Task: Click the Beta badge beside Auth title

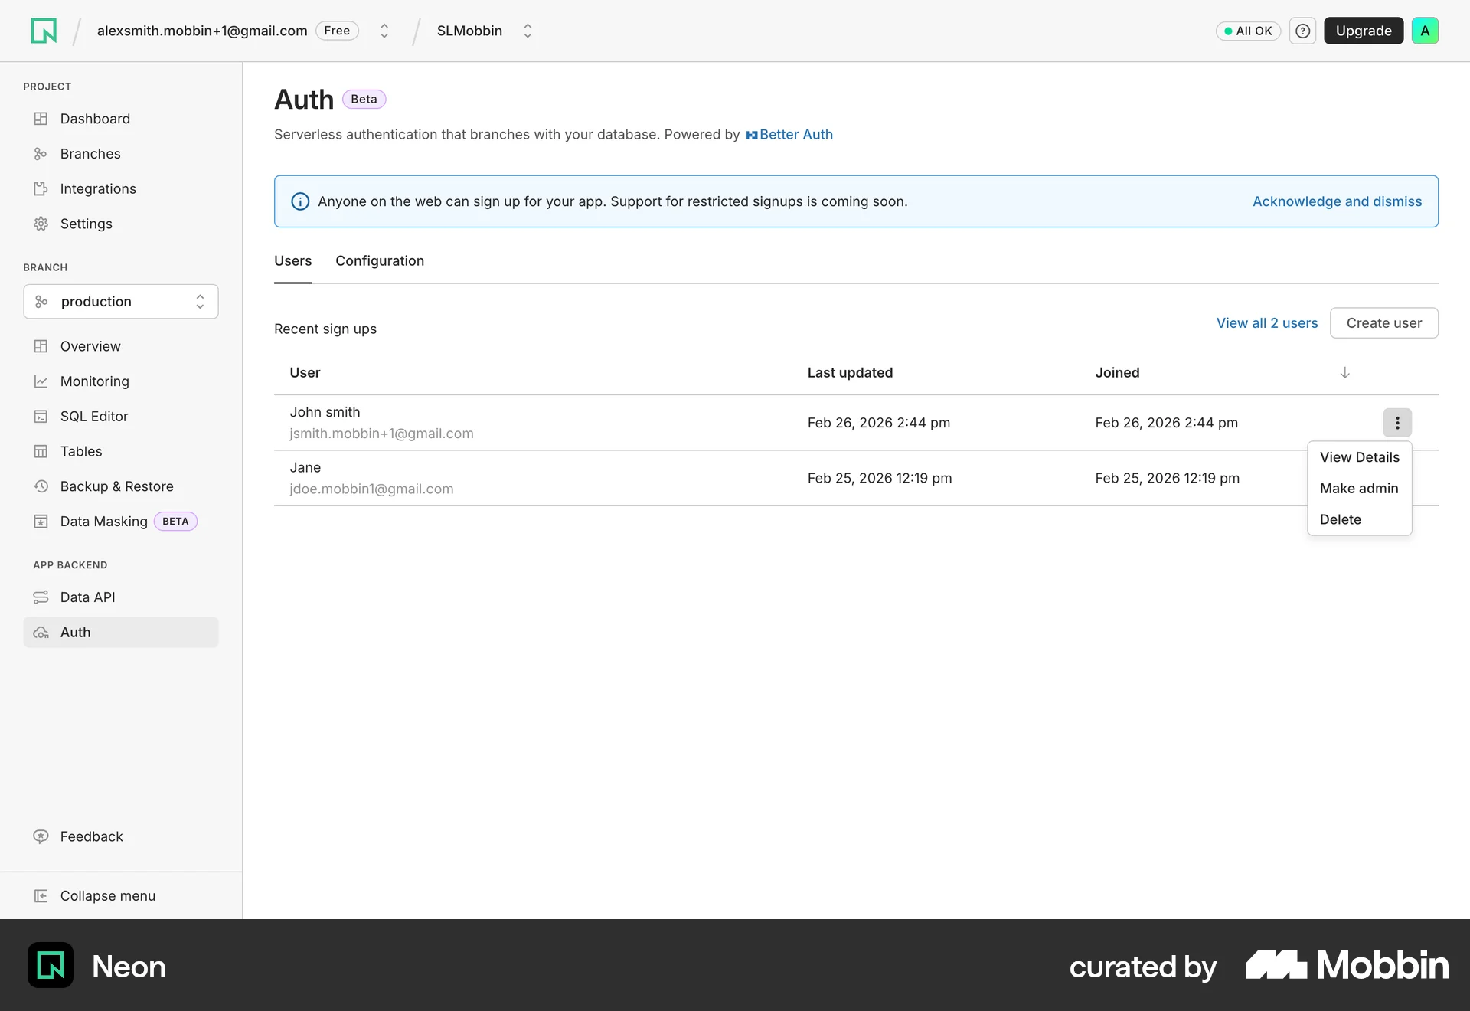Action: (364, 100)
